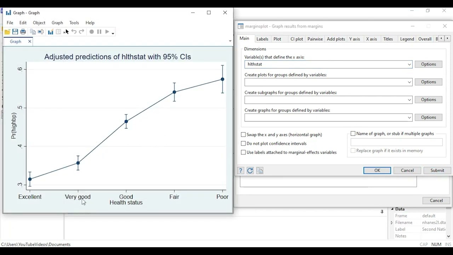Click Options beside Create plots for groups
This screenshot has height=255, width=453.
[429, 82]
